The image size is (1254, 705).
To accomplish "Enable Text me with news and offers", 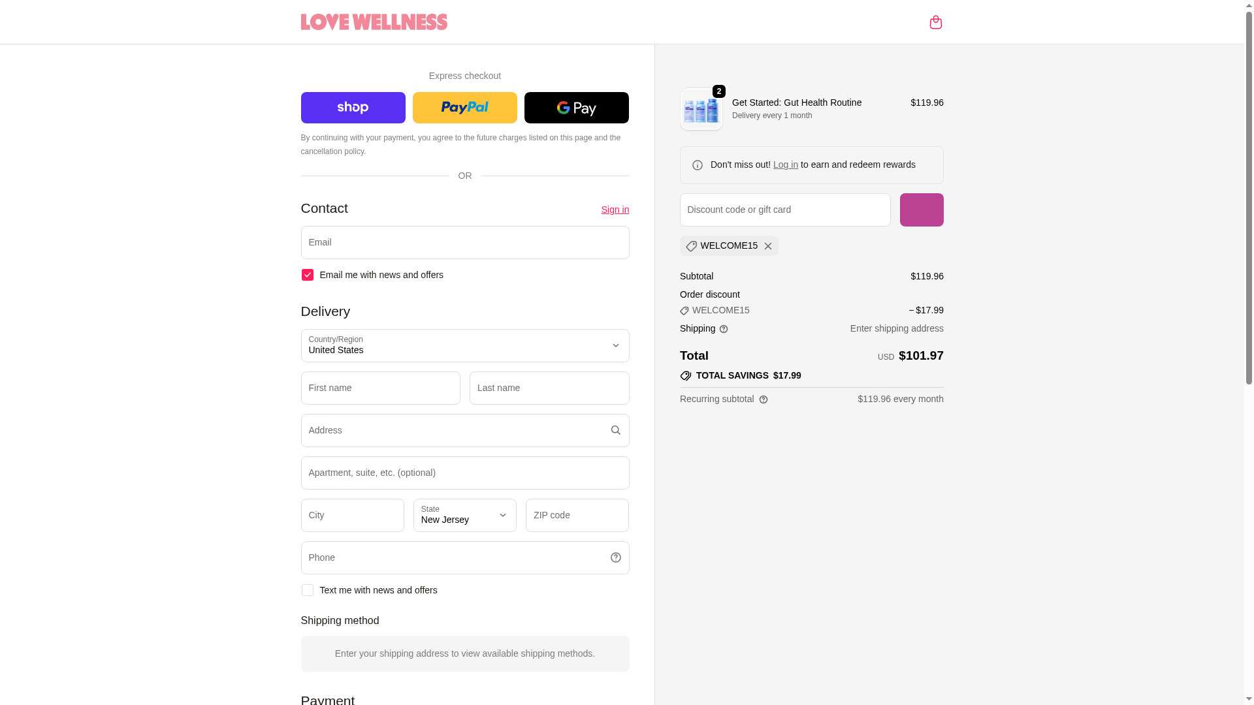I will [307, 590].
